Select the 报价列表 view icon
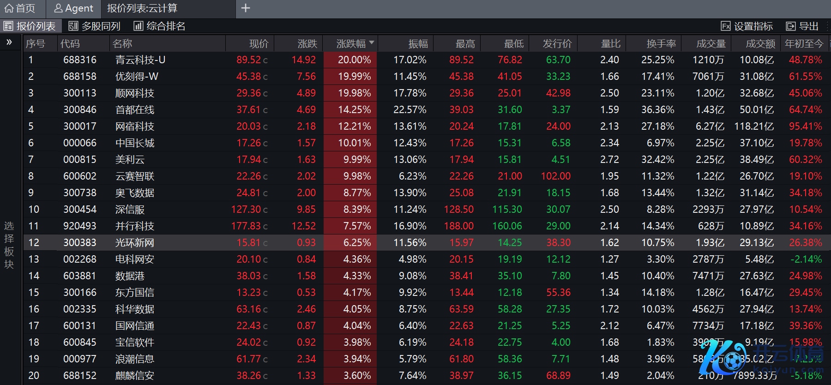Viewport: 831px width, 385px height. pos(8,26)
